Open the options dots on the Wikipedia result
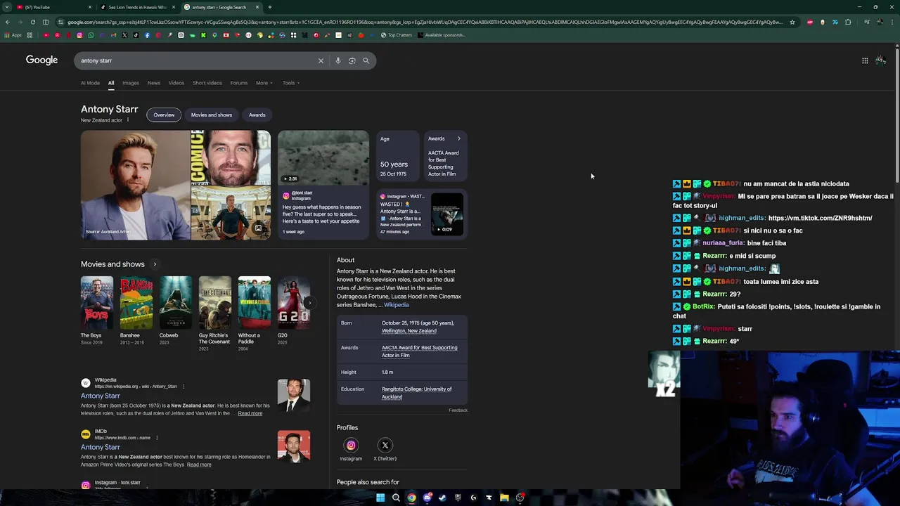This screenshot has width=900, height=506. [184, 387]
